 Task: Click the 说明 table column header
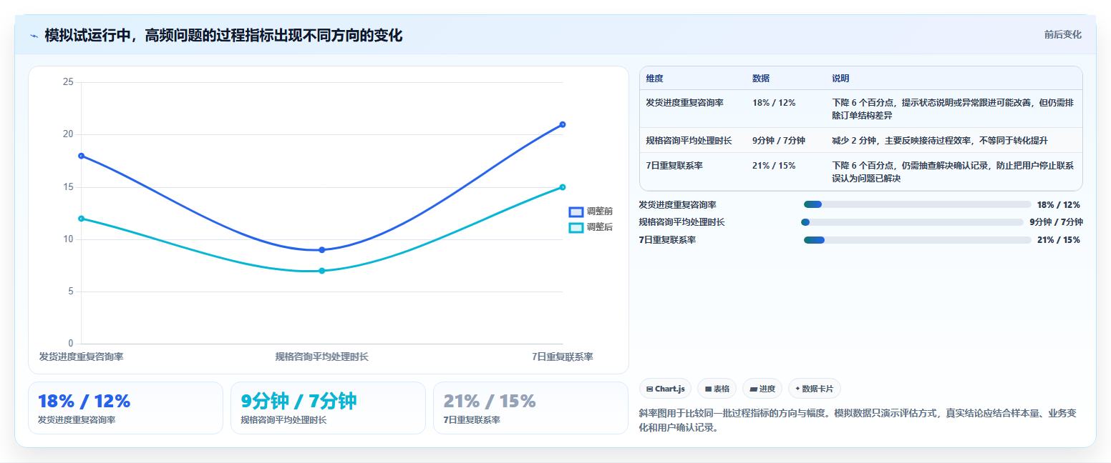840,78
